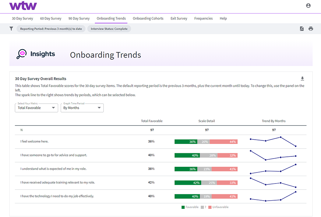Open the filter funnel panel
The height and width of the screenshot is (217, 321).
pyautogui.click(x=11, y=29)
